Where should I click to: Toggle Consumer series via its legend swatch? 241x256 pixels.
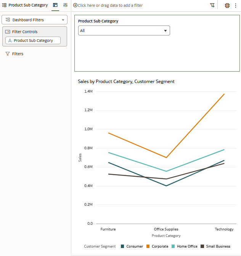click(122, 246)
